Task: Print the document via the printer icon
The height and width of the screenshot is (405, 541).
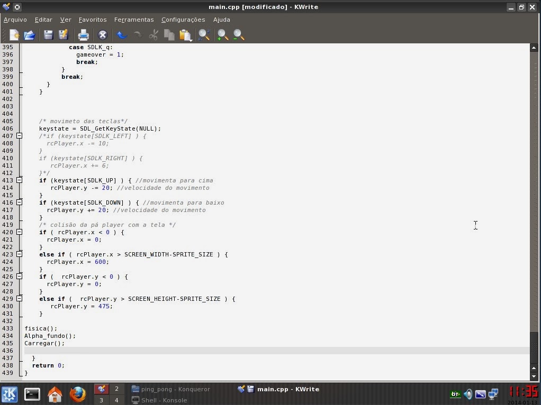Action: pyautogui.click(x=83, y=34)
